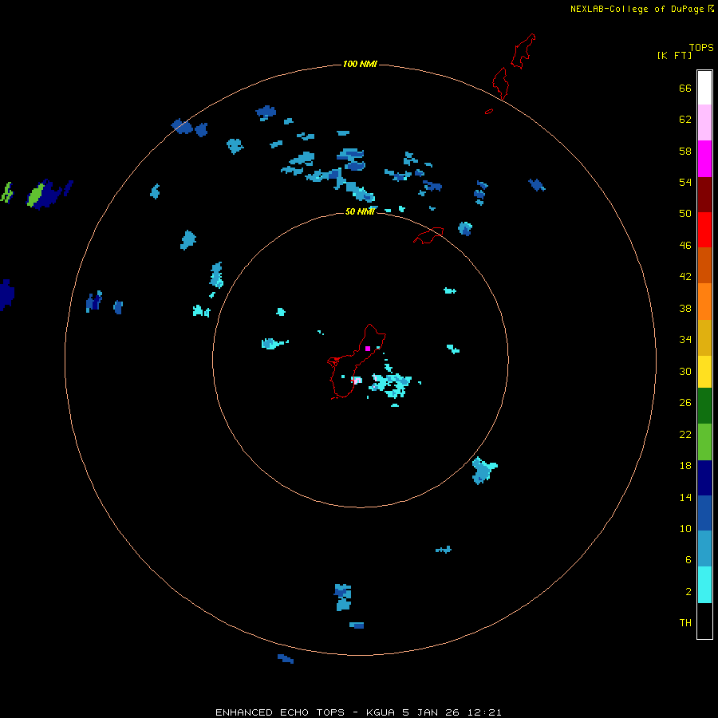Click the 58 legend value
Screen dimensions: 718x718
(x=685, y=151)
